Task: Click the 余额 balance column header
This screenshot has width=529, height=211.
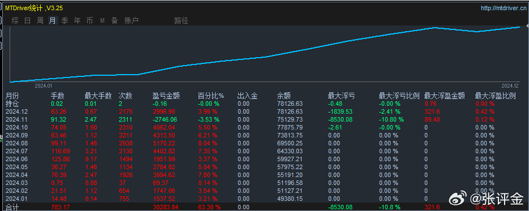Action: coord(283,96)
